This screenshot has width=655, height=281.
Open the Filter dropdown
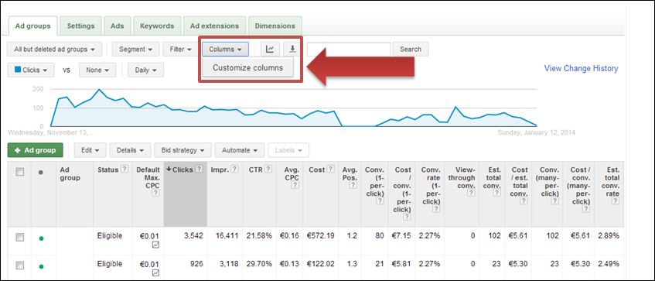[x=180, y=49]
